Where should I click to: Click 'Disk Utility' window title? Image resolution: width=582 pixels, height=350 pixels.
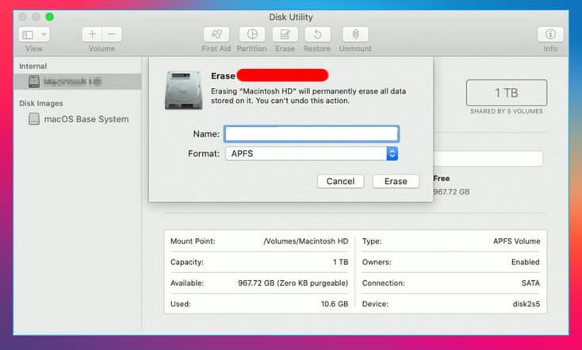pos(291,17)
